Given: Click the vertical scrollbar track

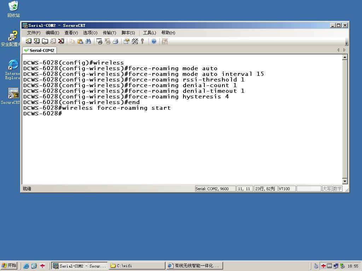Looking at the screenshot, I should [x=345, y=119].
